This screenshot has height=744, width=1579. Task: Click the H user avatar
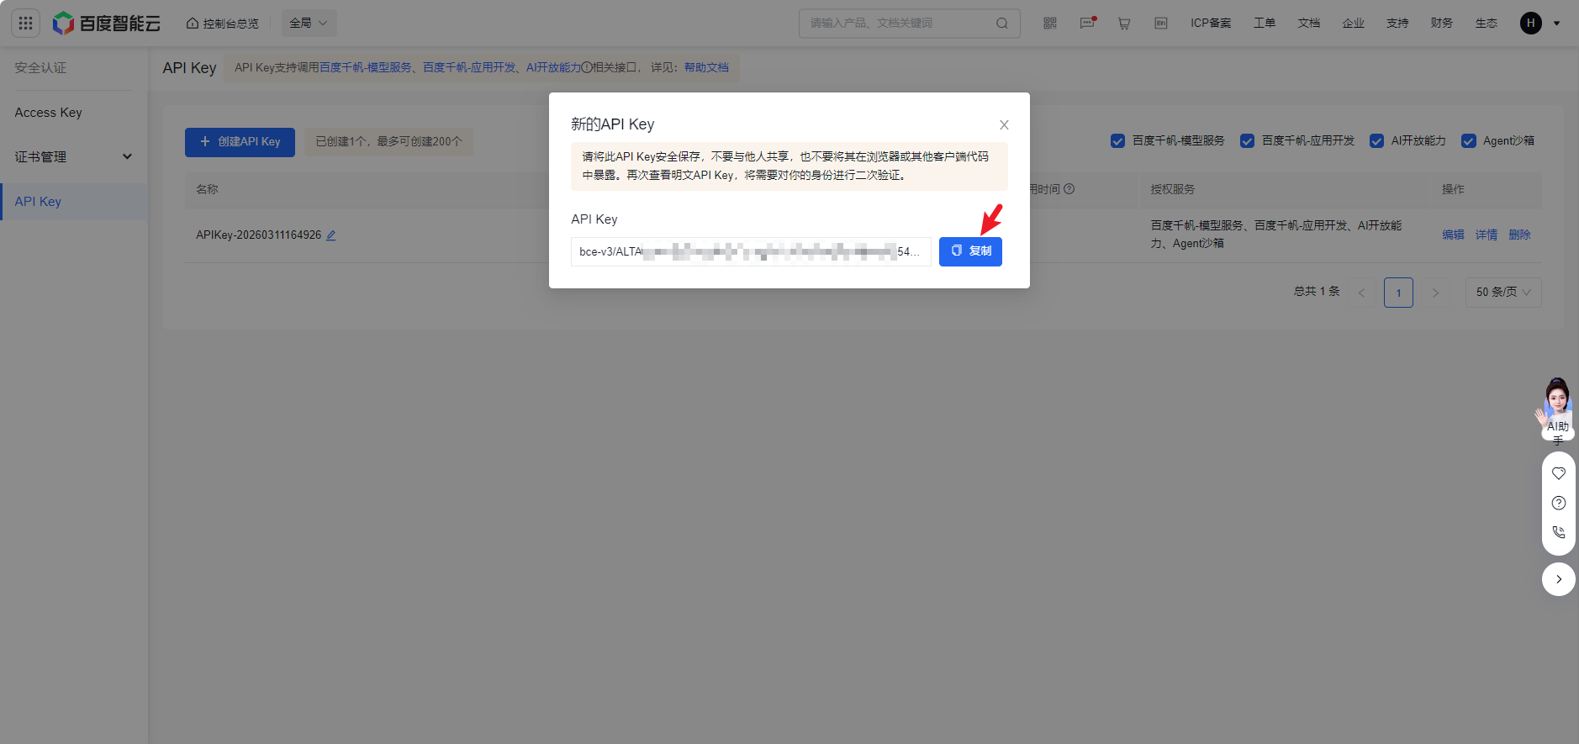(1531, 24)
